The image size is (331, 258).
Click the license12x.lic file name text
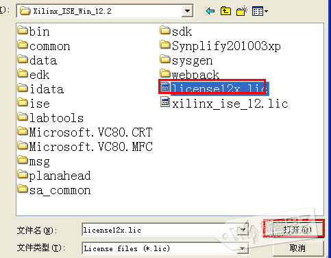pyautogui.click(x=220, y=88)
